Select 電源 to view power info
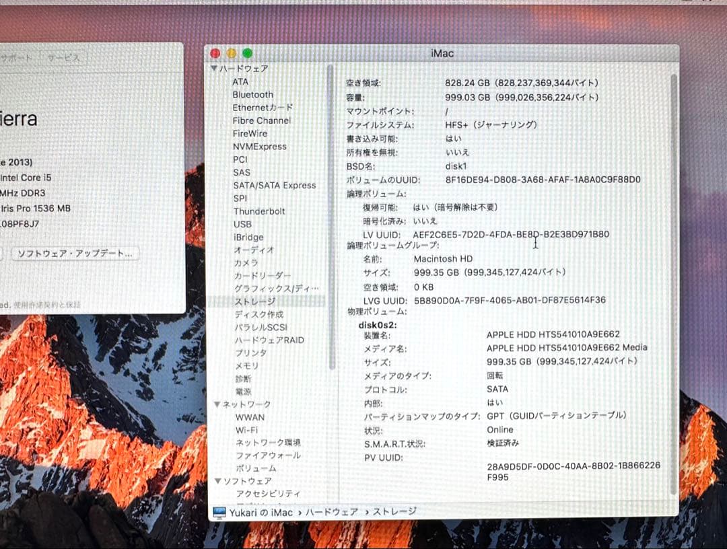Screen dimensions: 727x549 (244, 392)
